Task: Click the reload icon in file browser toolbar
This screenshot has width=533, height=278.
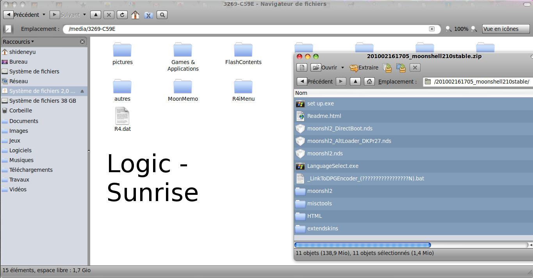Action: [122, 15]
